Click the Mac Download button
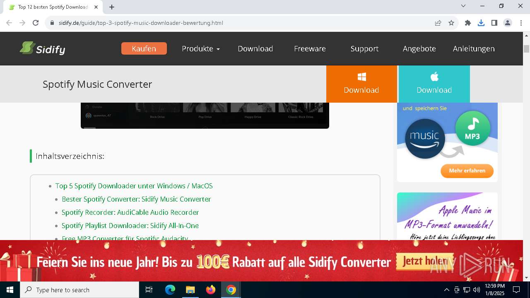The width and height of the screenshot is (530, 298). (x=434, y=84)
